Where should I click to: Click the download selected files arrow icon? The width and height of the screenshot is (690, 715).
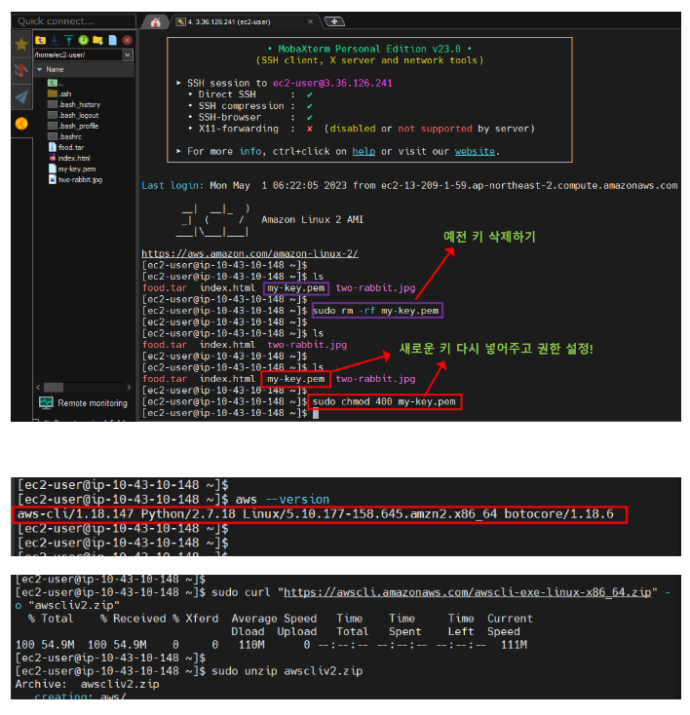55,40
